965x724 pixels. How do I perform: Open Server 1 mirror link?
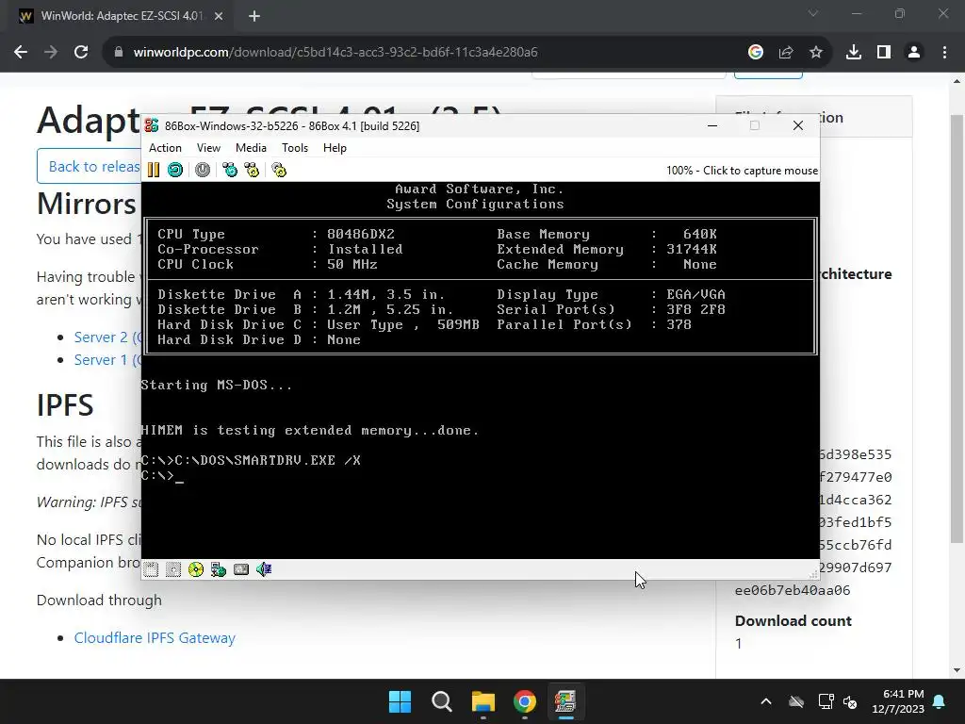[107, 359]
